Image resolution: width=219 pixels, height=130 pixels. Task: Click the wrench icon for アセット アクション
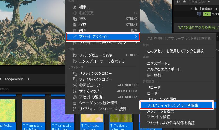pyautogui.click(x=74, y=37)
